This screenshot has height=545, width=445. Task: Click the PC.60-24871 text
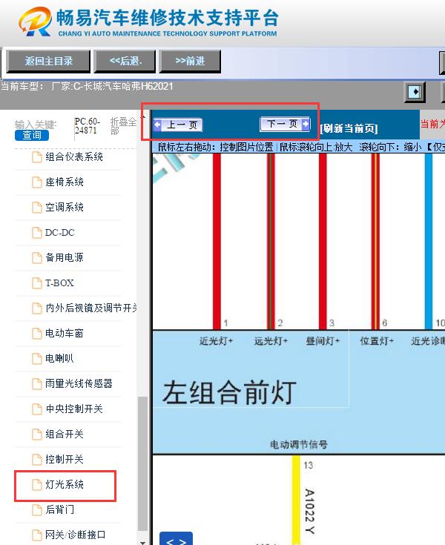[88, 126]
